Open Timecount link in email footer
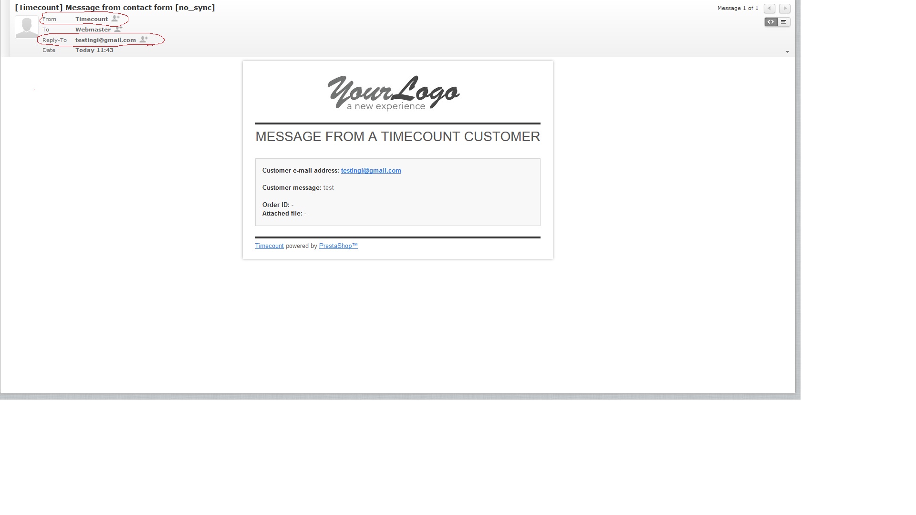Viewport: 916px width, 515px height. 269,246
